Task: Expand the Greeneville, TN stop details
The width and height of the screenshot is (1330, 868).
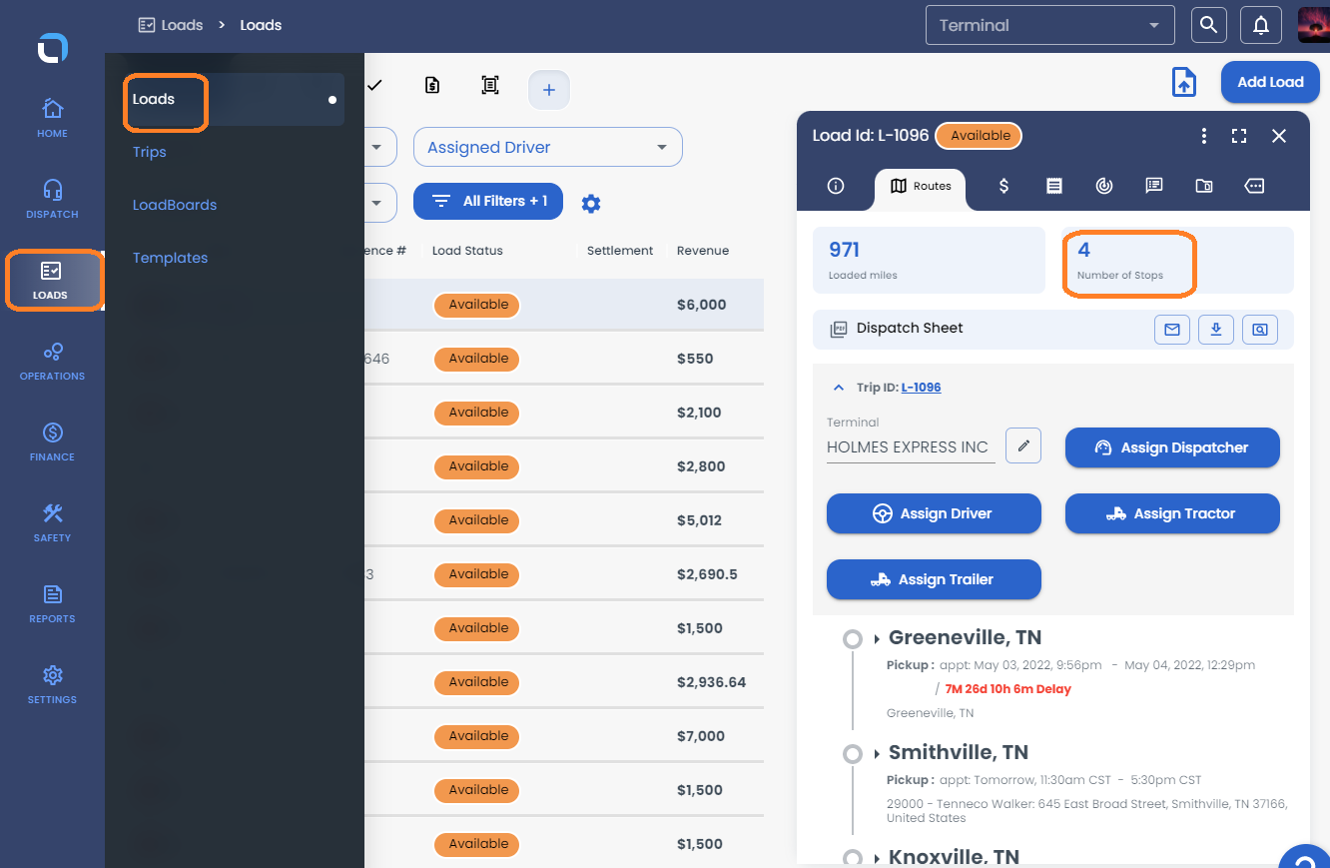Action: [x=877, y=638]
